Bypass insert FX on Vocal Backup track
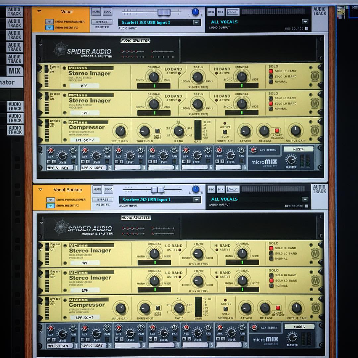 pyautogui.click(x=103, y=200)
